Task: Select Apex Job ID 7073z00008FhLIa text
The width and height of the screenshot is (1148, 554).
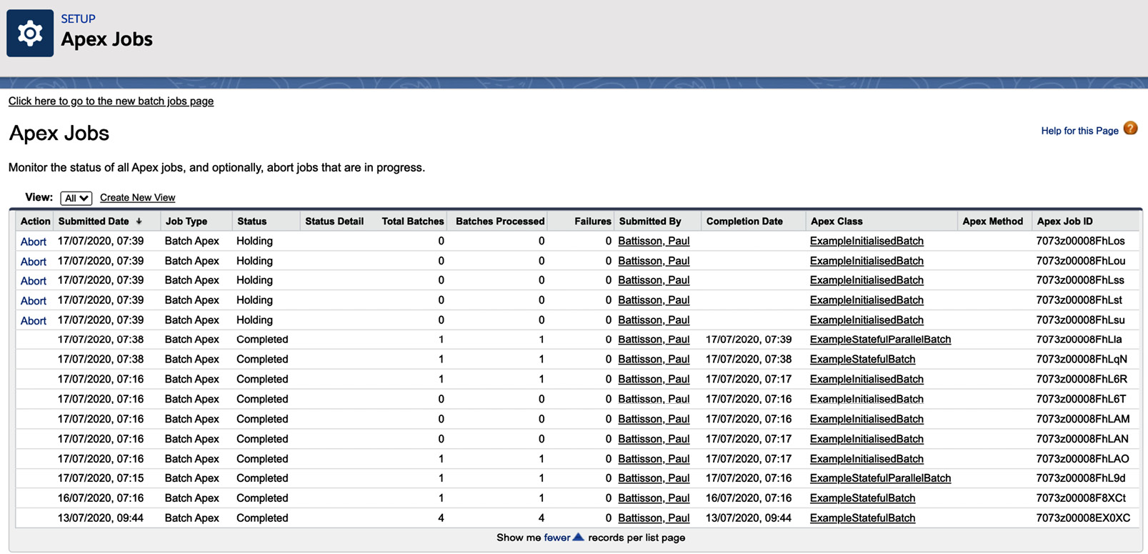Action: point(1079,340)
